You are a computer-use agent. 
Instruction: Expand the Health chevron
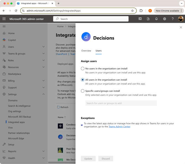44,158
